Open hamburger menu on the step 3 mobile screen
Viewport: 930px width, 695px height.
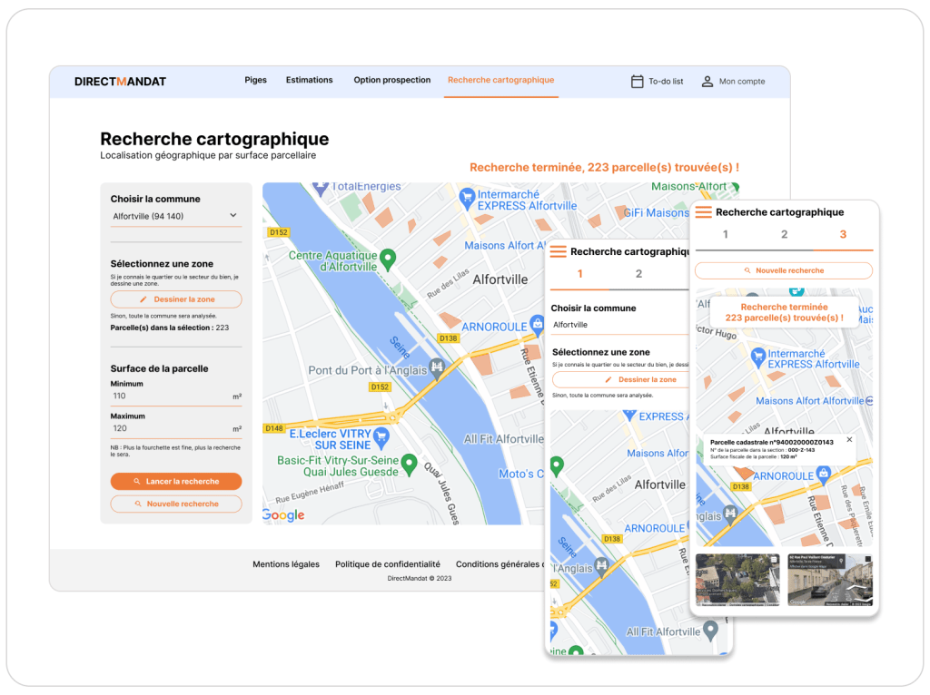click(704, 212)
